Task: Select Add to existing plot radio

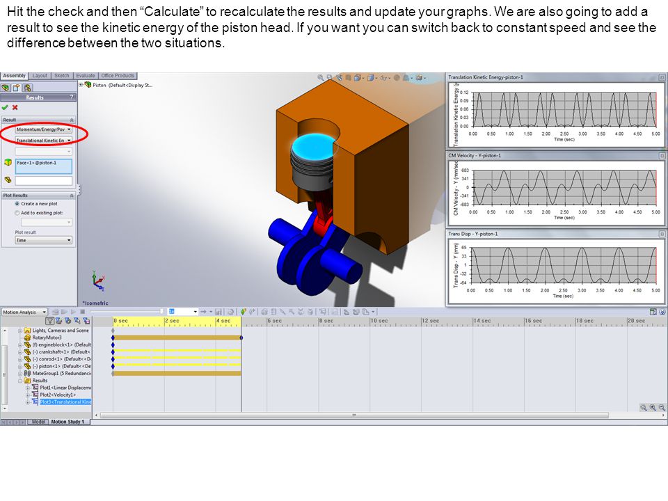Action: pyautogui.click(x=17, y=213)
